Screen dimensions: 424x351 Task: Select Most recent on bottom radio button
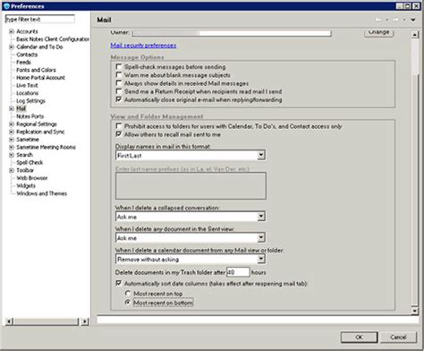[x=128, y=303]
